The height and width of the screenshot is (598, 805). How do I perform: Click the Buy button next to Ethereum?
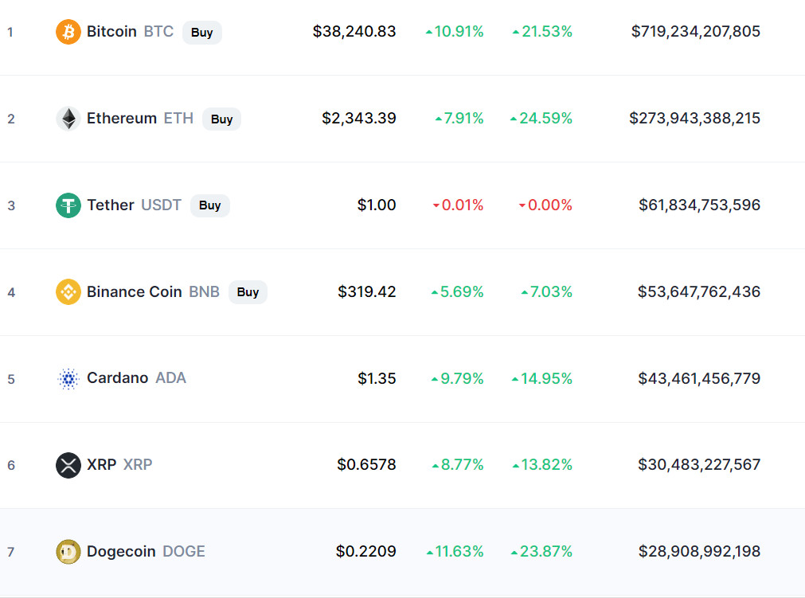pos(222,119)
